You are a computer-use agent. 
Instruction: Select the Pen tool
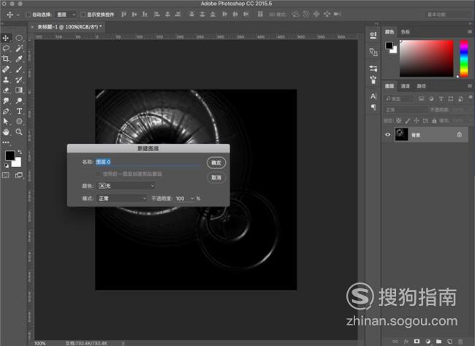point(6,111)
